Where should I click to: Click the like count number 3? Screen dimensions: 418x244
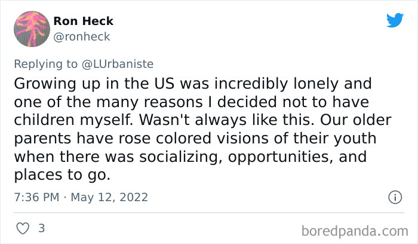(41, 229)
